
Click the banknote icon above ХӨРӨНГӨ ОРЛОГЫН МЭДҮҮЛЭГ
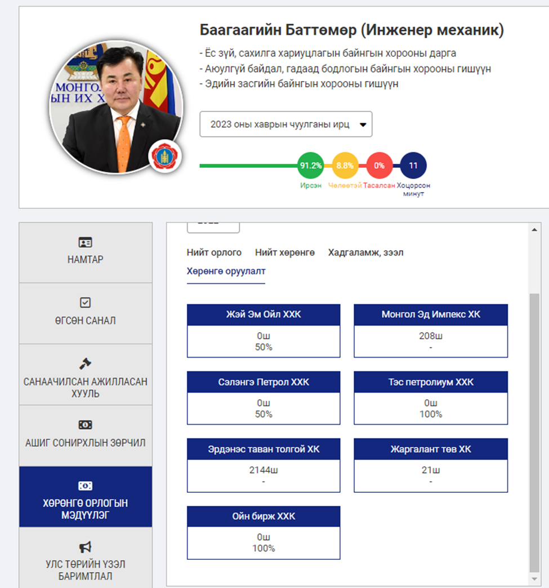tap(85, 486)
